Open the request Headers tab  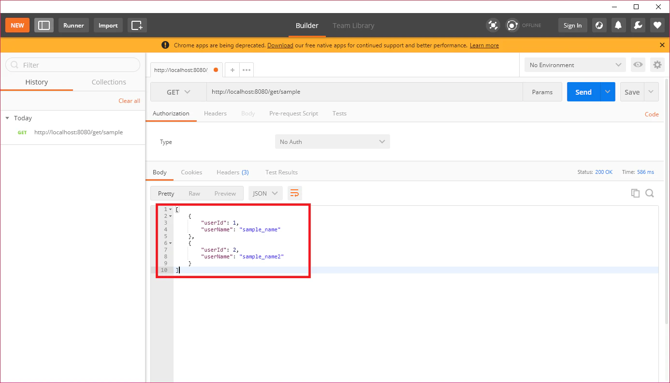tap(215, 113)
